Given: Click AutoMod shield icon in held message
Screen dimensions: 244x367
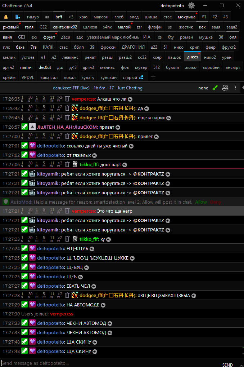Looking at the screenshot, I should (6, 202).
